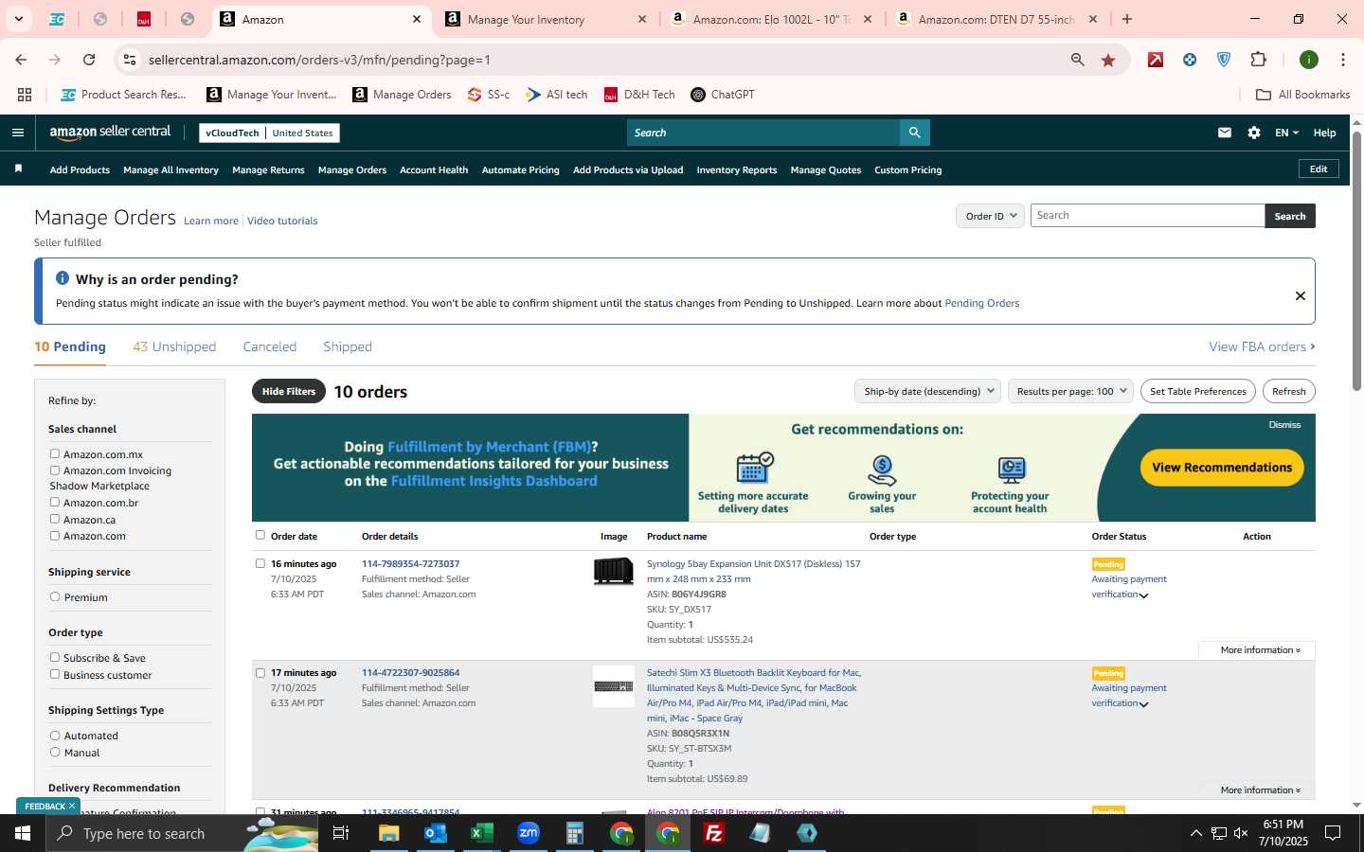Open the Calculator from the taskbar
Image resolution: width=1364 pixels, height=852 pixels.
coord(575,833)
